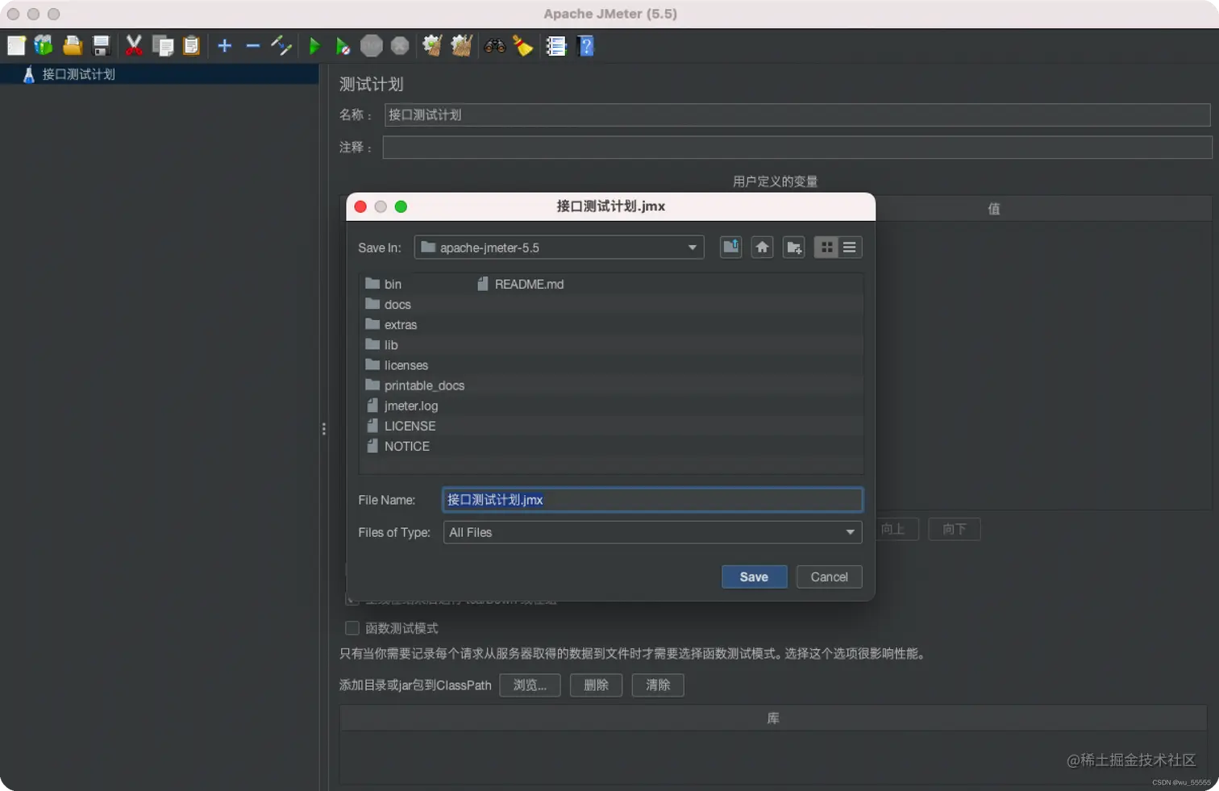Click the Save button
Screen dimensions: 1219x791
pos(754,577)
